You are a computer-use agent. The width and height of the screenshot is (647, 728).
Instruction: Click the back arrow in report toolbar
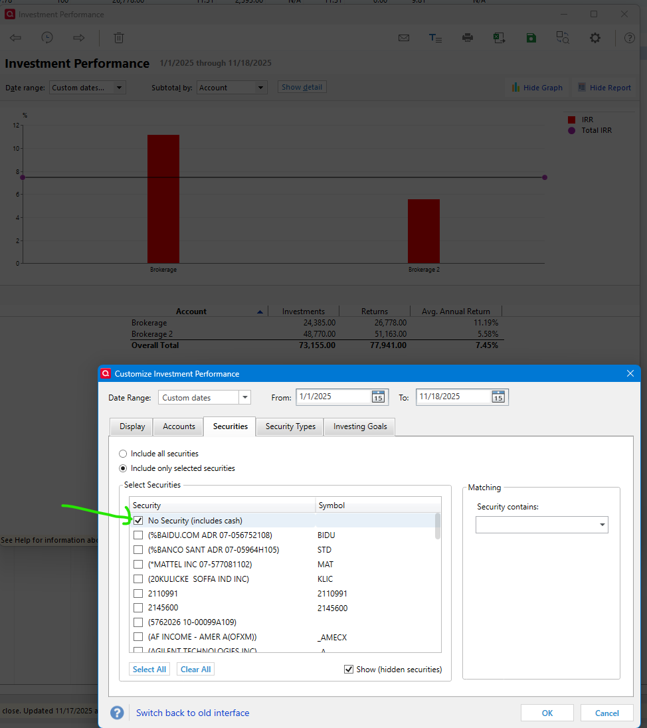15,38
